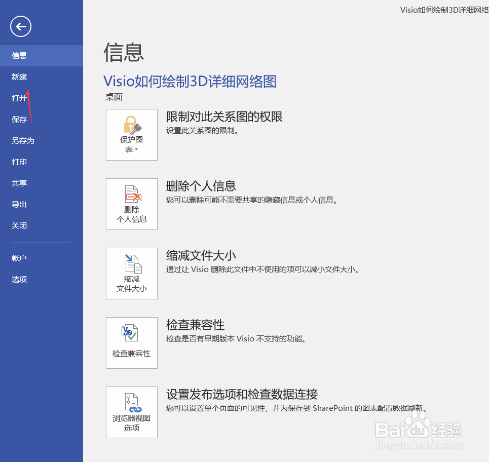Click the back arrow to exit backstage
The height and width of the screenshot is (462, 489).
20,26
